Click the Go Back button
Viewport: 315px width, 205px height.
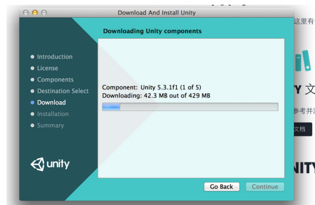click(x=222, y=187)
